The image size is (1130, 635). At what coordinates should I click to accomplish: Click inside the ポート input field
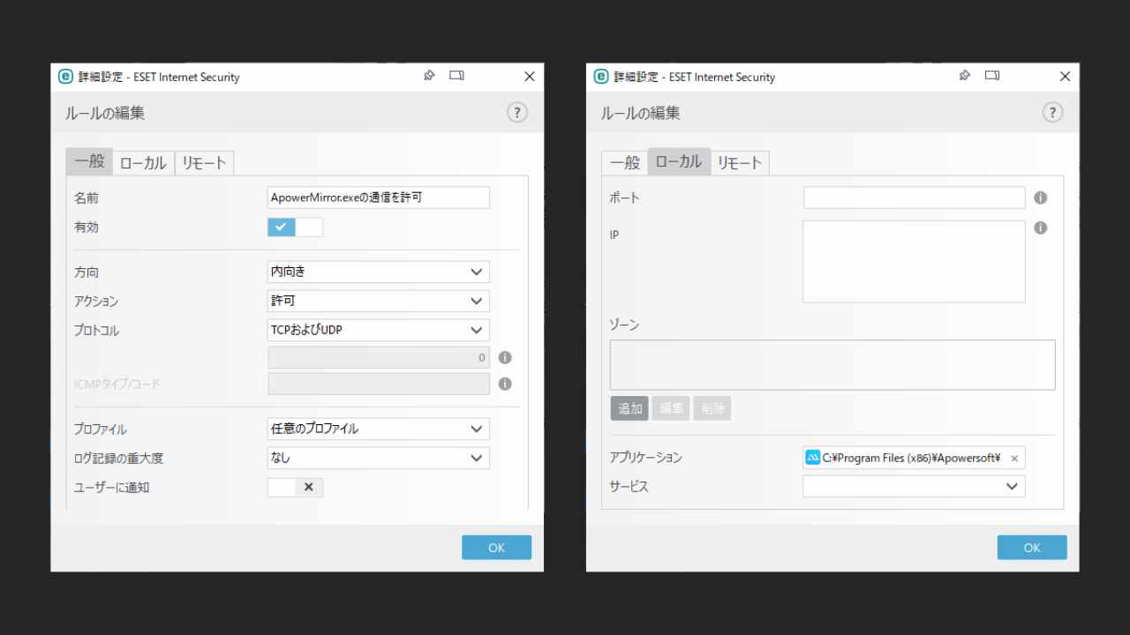coord(914,198)
